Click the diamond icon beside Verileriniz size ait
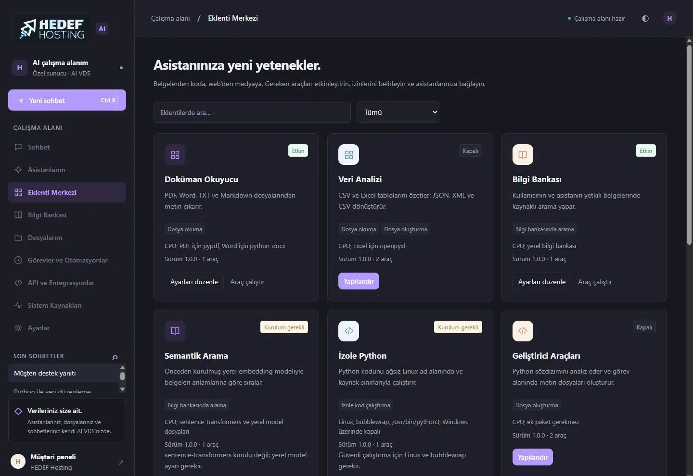693x476 pixels. [18, 411]
